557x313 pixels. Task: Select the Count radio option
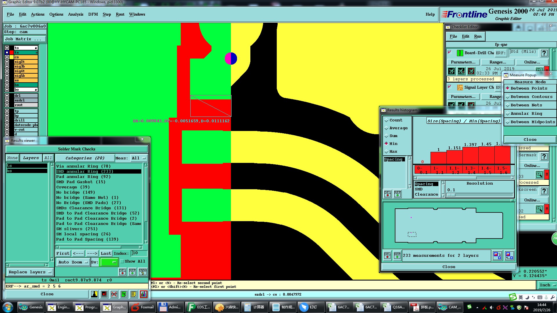(386, 120)
